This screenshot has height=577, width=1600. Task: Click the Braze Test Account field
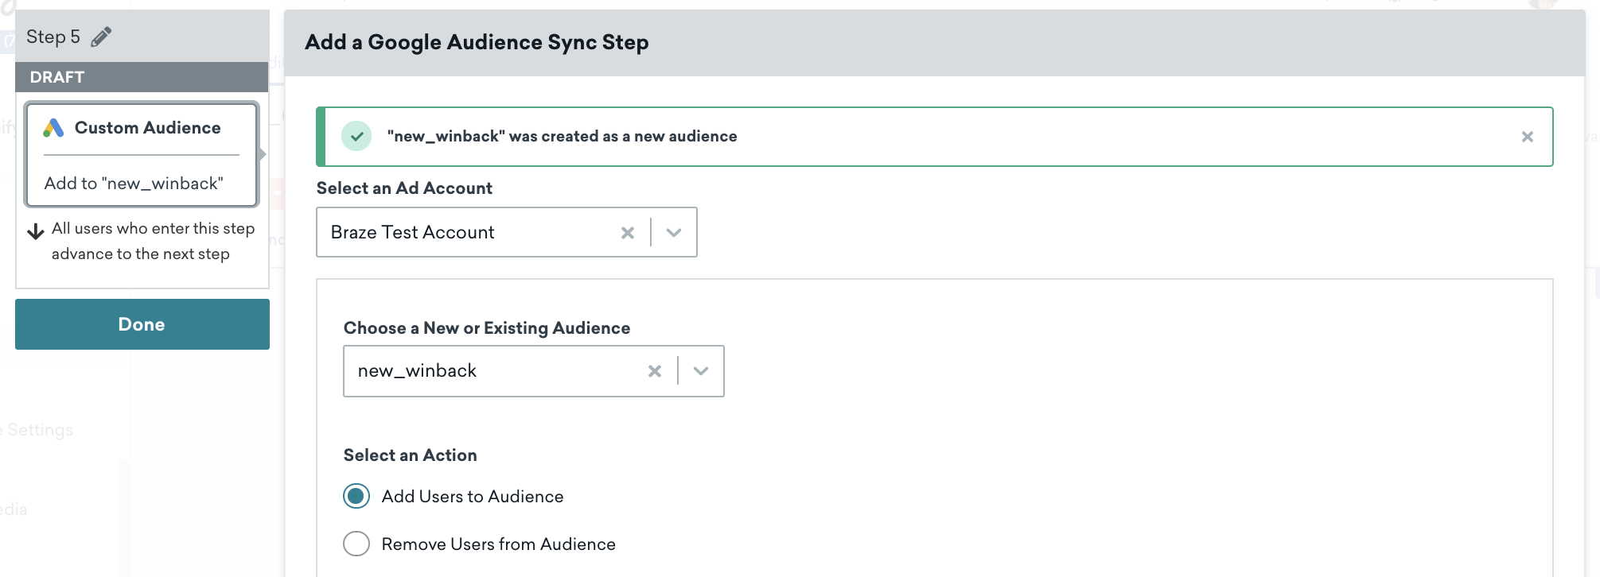507,232
